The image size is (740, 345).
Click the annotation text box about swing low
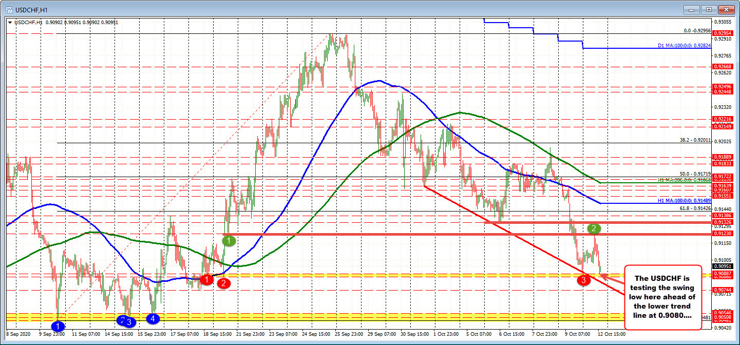[x=663, y=297]
